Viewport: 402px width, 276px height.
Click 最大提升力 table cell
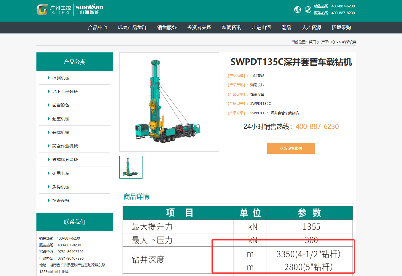(178, 227)
